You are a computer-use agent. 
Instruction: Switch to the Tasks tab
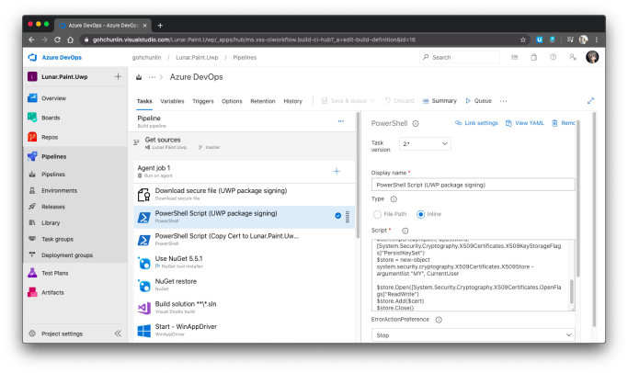pos(144,101)
